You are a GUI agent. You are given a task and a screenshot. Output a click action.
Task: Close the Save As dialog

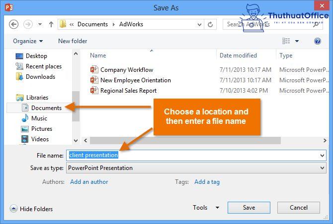(x=322, y=6)
